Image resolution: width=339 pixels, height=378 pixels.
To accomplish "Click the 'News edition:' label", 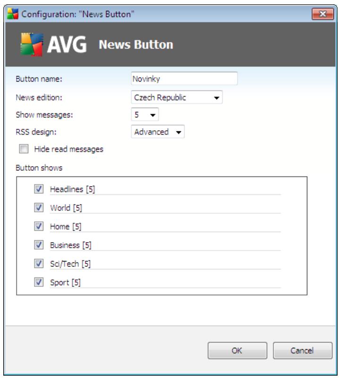I will tap(39, 97).
